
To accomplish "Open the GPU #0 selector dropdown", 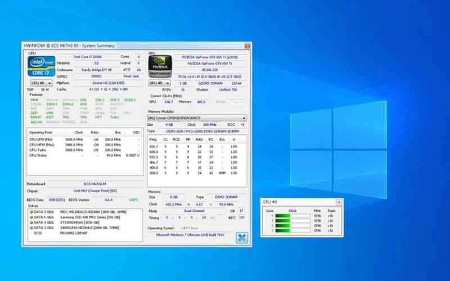I will pos(159,83).
